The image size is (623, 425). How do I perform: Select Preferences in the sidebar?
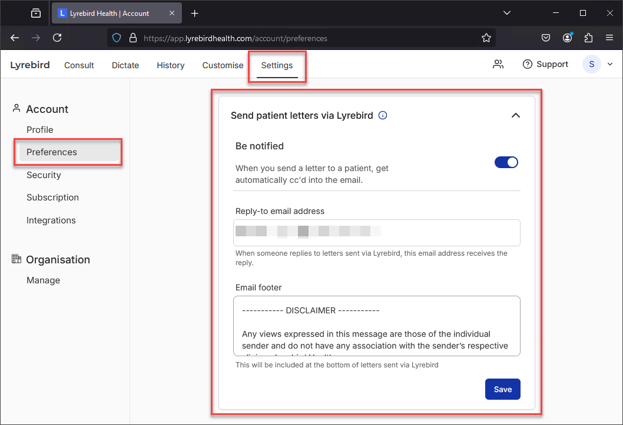click(x=69, y=152)
